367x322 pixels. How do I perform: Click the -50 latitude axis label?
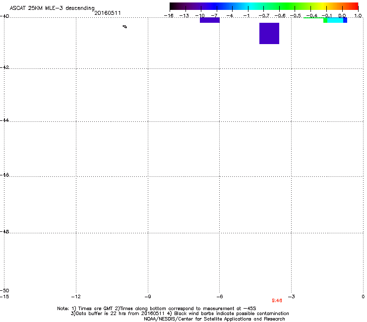4,290
